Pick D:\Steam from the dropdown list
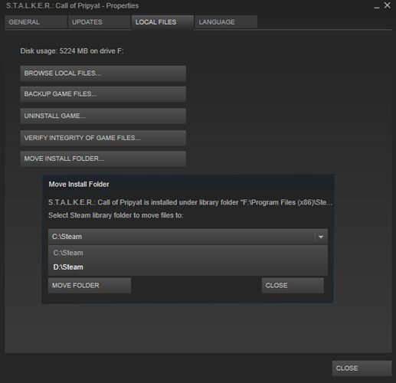Image resolution: width=396 pixels, height=383 pixels. pyautogui.click(x=188, y=267)
